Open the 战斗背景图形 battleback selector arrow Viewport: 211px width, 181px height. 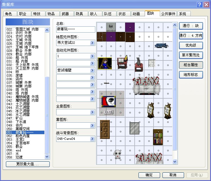pyautogui.click(x=92, y=139)
